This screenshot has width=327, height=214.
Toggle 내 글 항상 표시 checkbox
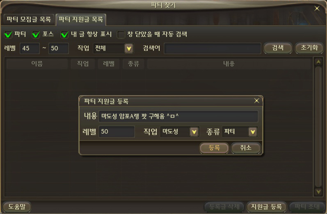[64, 34]
